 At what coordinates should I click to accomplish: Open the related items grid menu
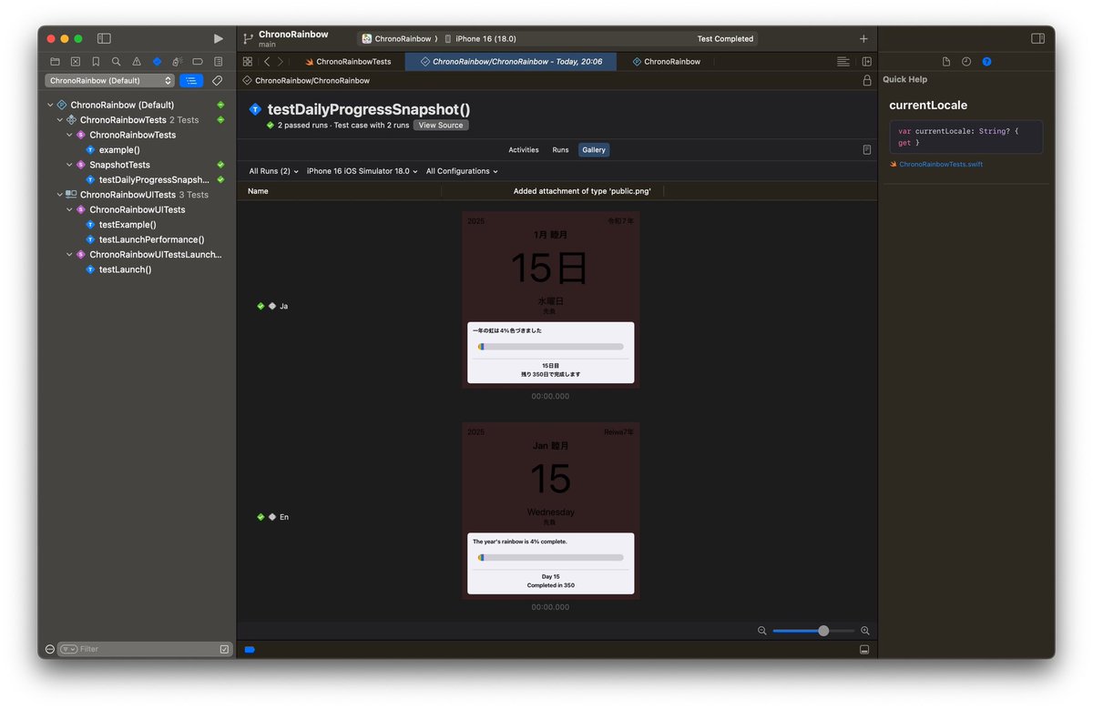[x=248, y=61]
